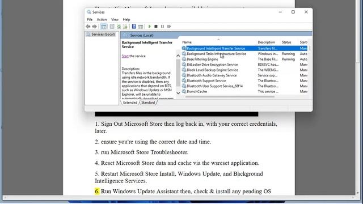Viewport: 363px width, 204px height.
Task: Select Block Level Backup Engine Service row
Action: point(244,70)
